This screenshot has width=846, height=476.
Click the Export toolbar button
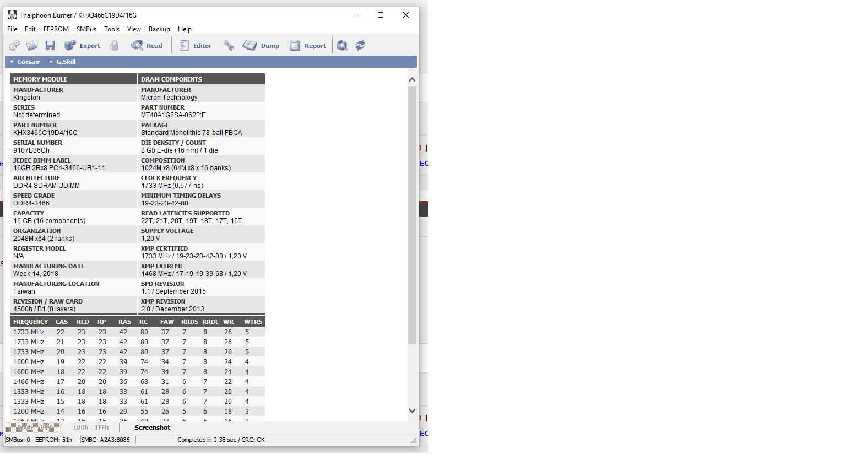(x=82, y=46)
